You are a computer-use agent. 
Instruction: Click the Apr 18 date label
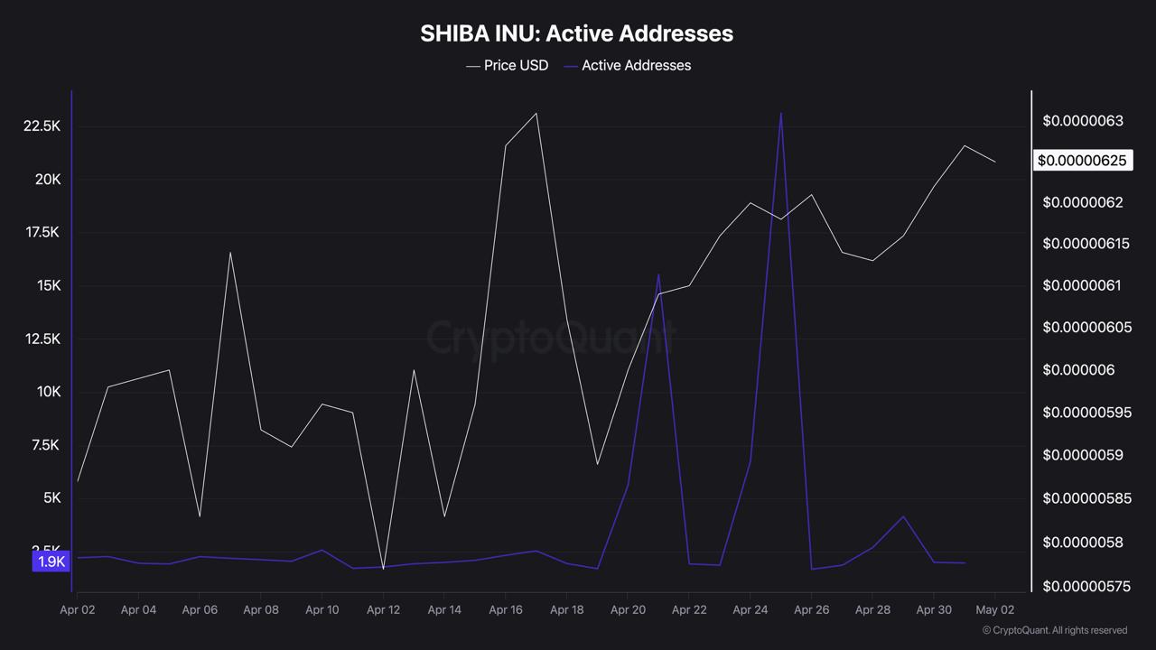point(566,610)
